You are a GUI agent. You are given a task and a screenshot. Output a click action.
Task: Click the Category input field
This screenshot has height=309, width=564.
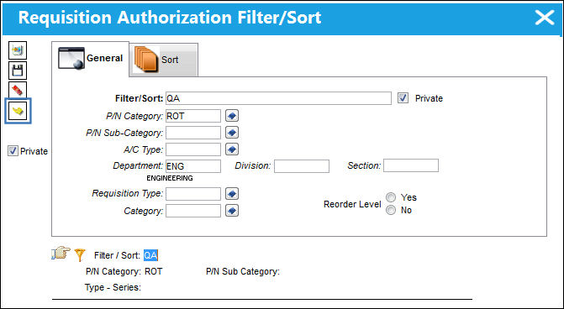pos(193,211)
